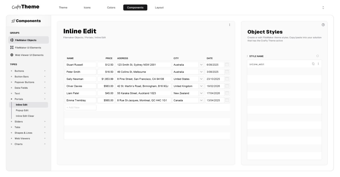The image size is (340, 177).
Task: Select Popup Edit under Portals
Action: 22,110
